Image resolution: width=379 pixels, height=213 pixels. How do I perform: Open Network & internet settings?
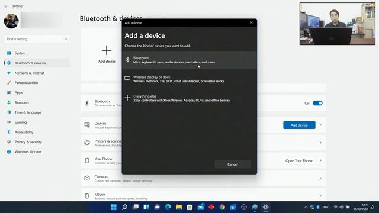point(37,73)
